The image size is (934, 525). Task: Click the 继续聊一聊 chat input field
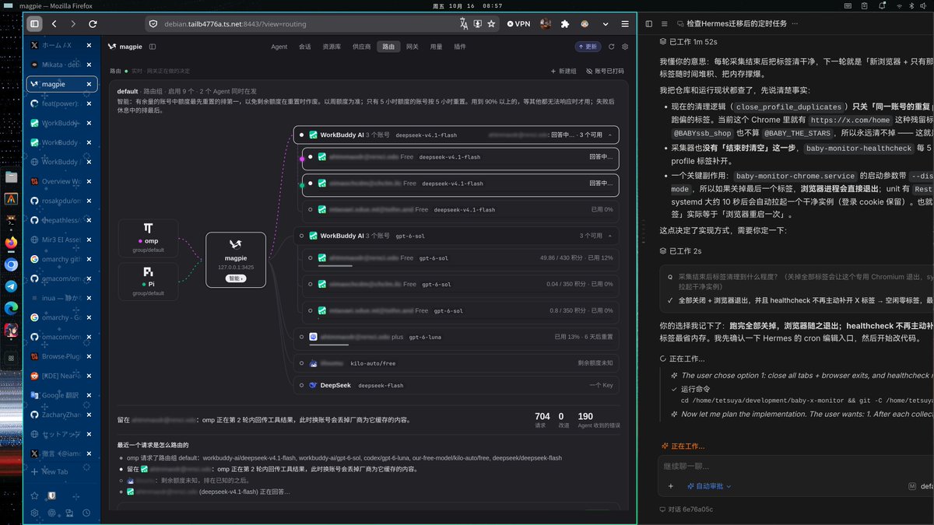(x=794, y=466)
